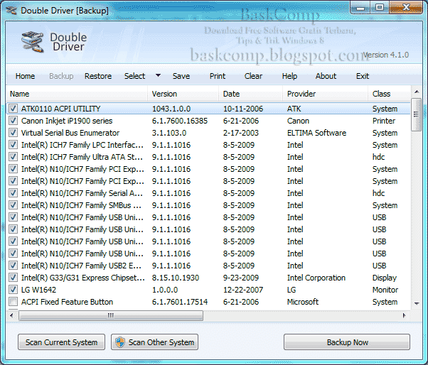The width and height of the screenshot is (428, 365).
Task: Select the Virtual Serial Bus Enumerator row
Action: click(208, 133)
